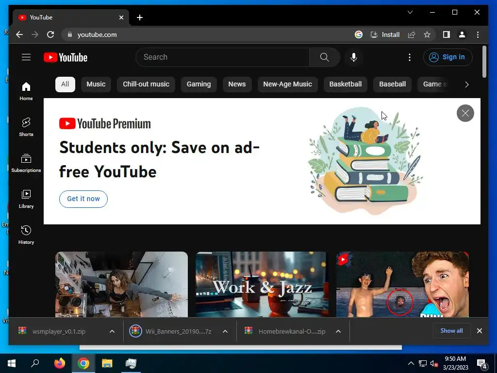The height and width of the screenshot is (373, 497).
Task: Close the downloads bar
Action: [x=479, y=330]
